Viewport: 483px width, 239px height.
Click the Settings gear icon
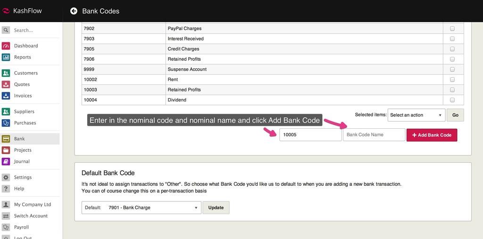point(6,177)
